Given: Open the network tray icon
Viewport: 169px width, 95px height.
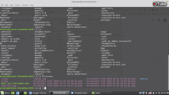Looking at the screenshot, I should point(156,93).
